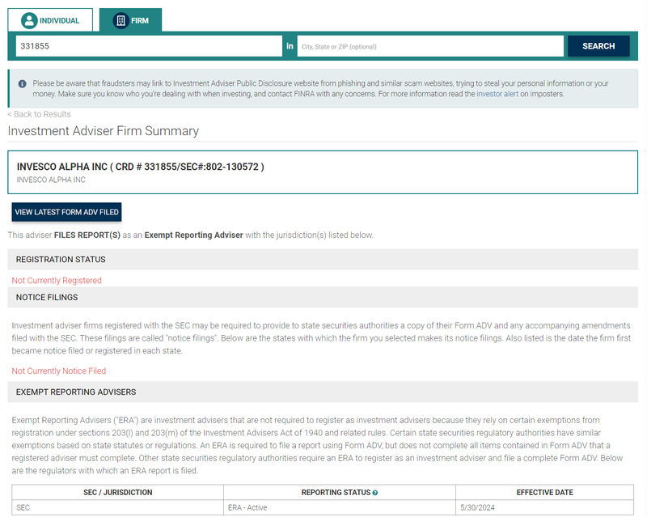Click the building icon on Firm tab
647x517 pixels.
point(121,20)
